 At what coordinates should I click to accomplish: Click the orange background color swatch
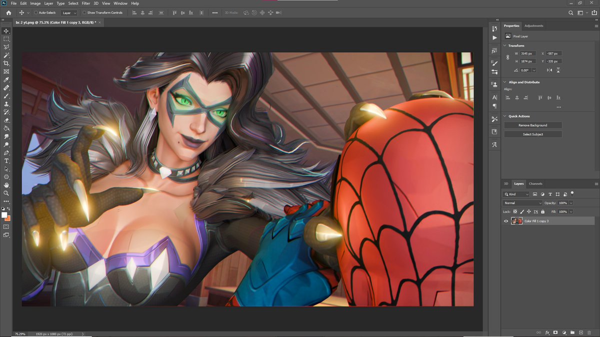click(x=8, y=219)
